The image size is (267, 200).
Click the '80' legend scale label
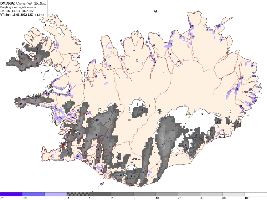224,198
